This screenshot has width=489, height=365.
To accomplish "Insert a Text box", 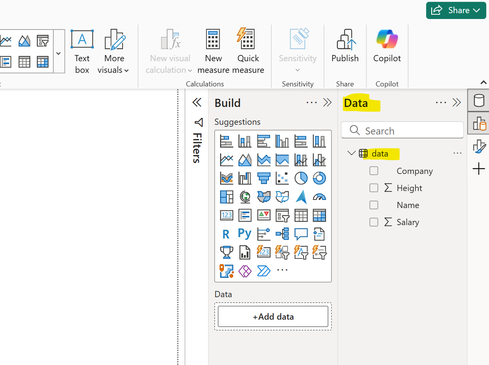I will pos(82,48).
